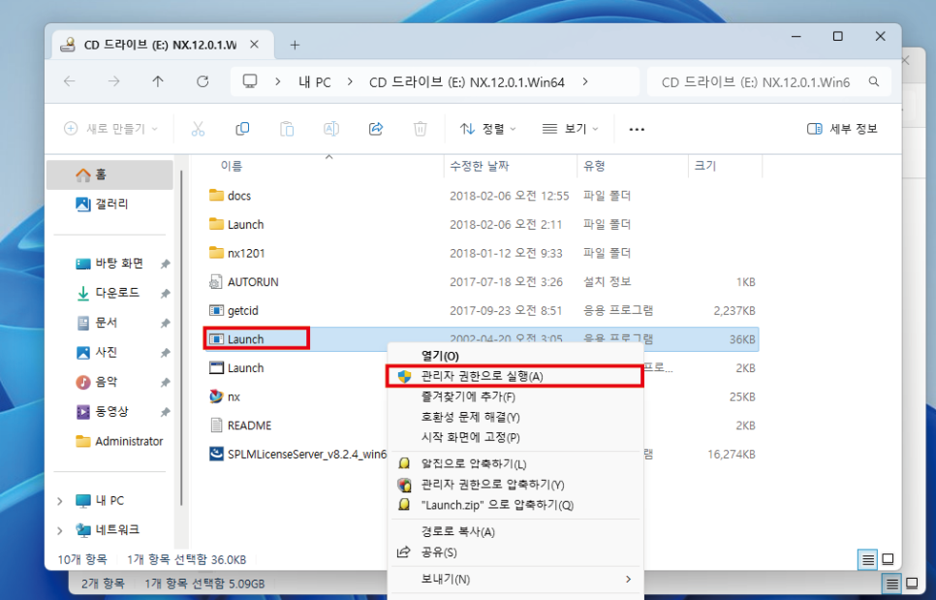Click the Cut scissors icon in toolbar
Screen dimensions: 936x600
pyautogui.click(x=198, y=128)
